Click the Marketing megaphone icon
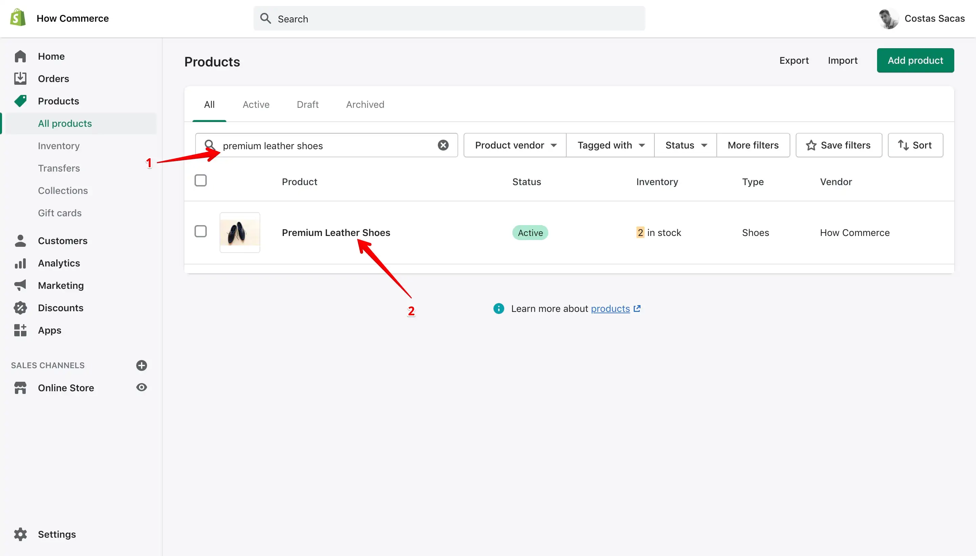 click(x=20, y=285)
